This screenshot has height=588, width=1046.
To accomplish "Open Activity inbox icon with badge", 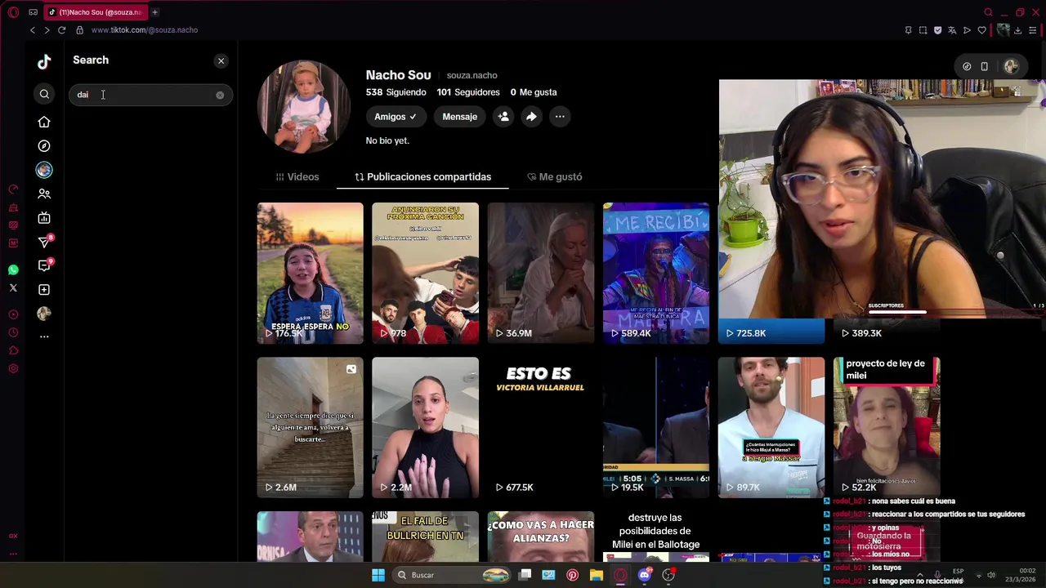I will point(44,265).
